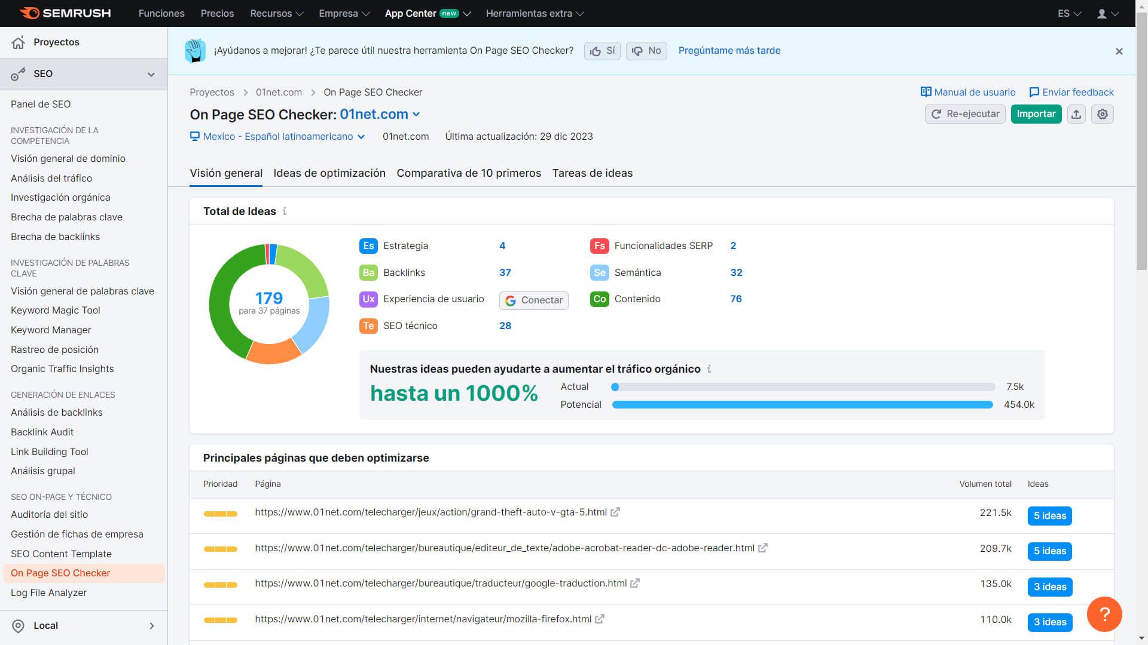Click Conectar Google button

(x=534, y=300)
